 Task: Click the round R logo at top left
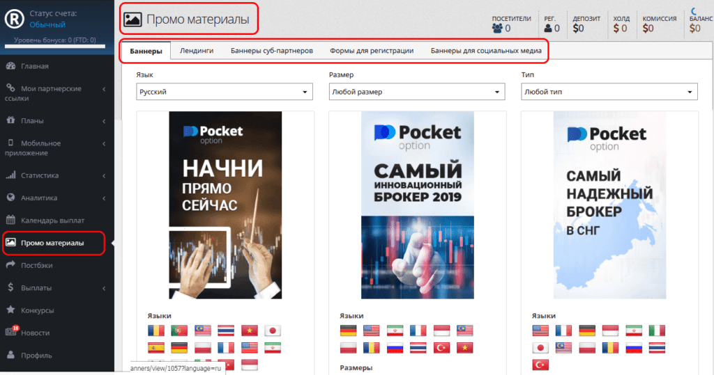[14, 19]
